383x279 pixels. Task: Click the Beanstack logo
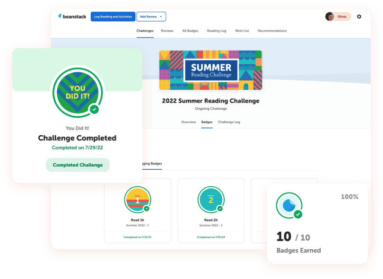point(72,17)
